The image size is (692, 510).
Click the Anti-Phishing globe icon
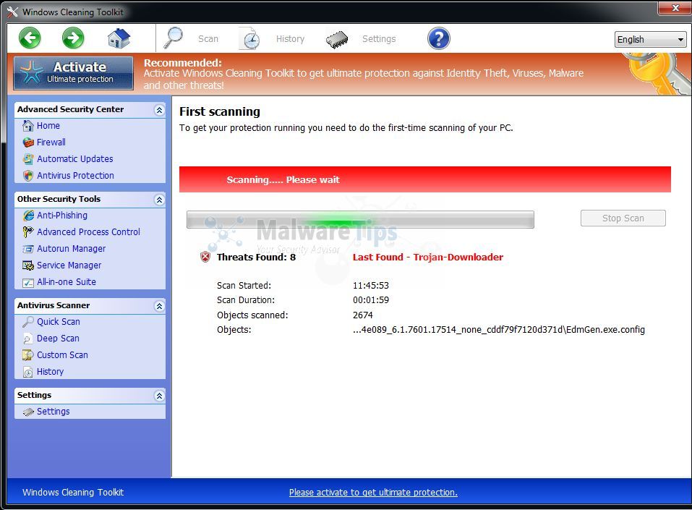28,216
